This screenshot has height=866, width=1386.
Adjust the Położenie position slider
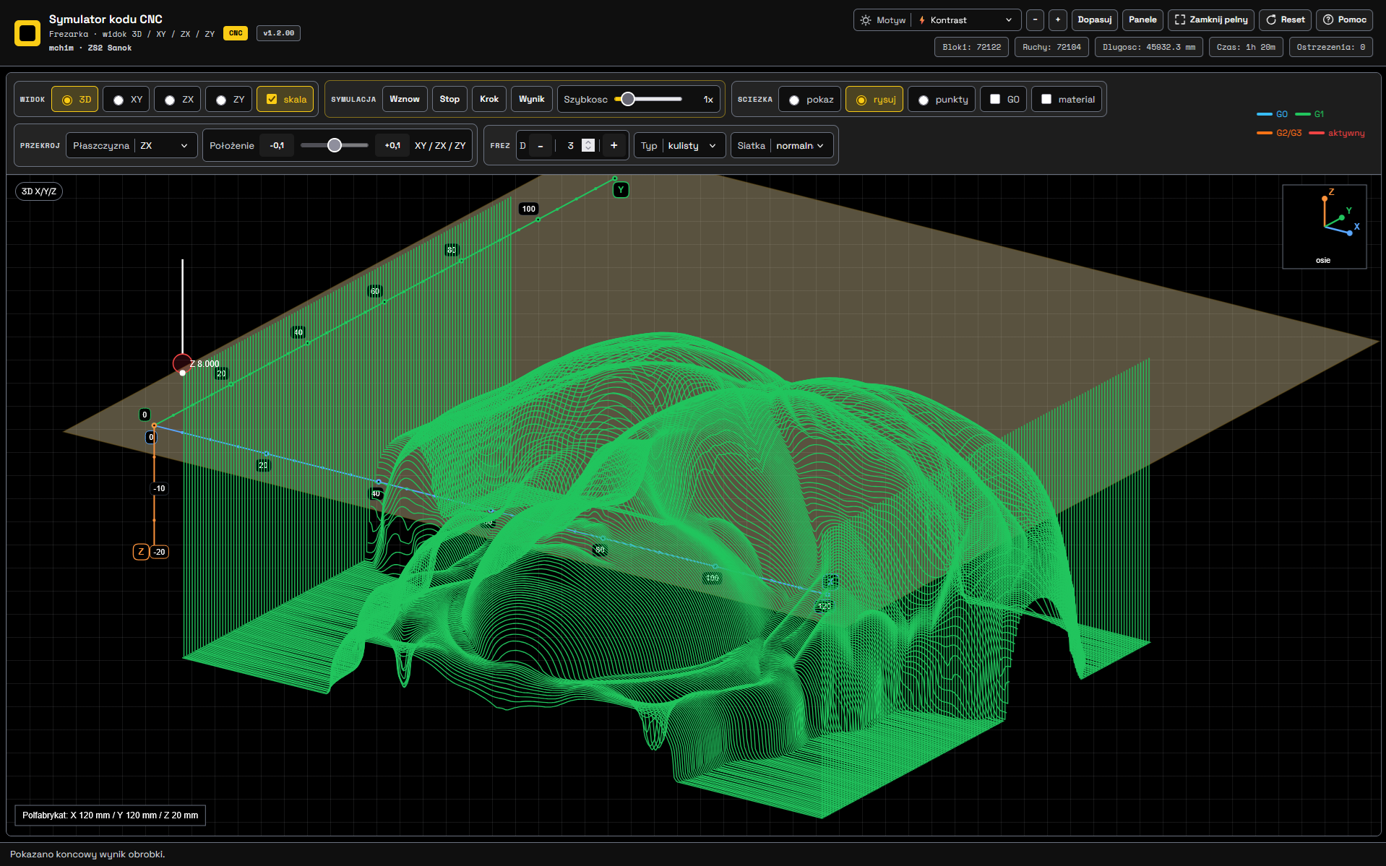(335, 146)
